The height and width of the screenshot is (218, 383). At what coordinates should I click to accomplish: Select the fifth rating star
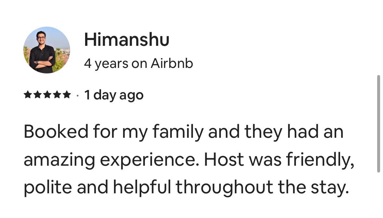(67, 95)
